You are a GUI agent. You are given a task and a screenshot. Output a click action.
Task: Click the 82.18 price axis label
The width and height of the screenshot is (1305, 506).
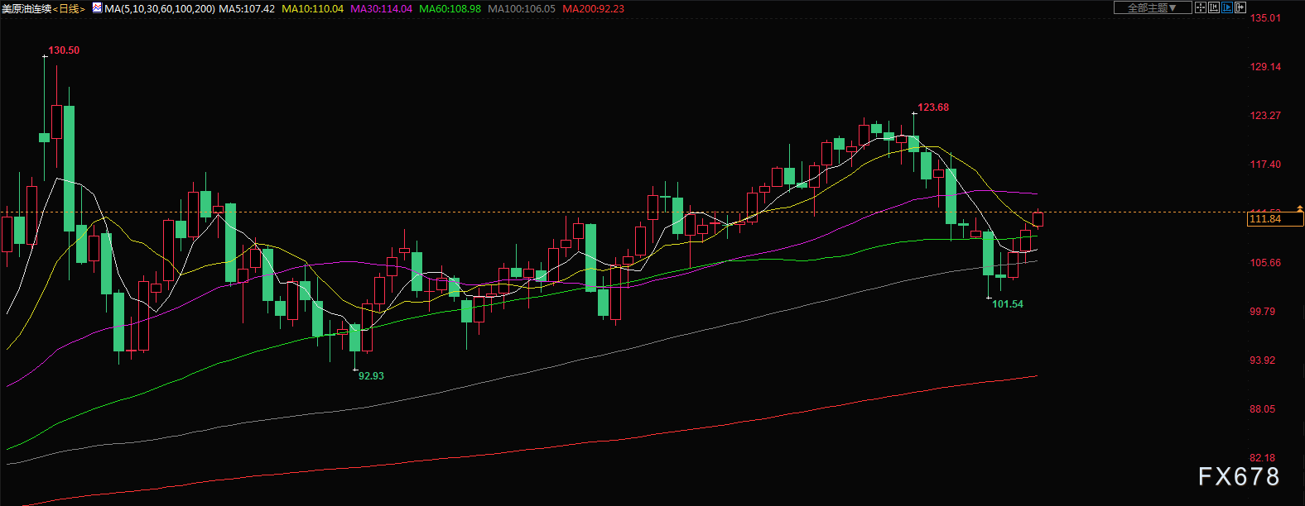pyautogui.click(x=1263, y=458)
